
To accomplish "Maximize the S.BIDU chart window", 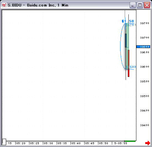I will (140, 5).
